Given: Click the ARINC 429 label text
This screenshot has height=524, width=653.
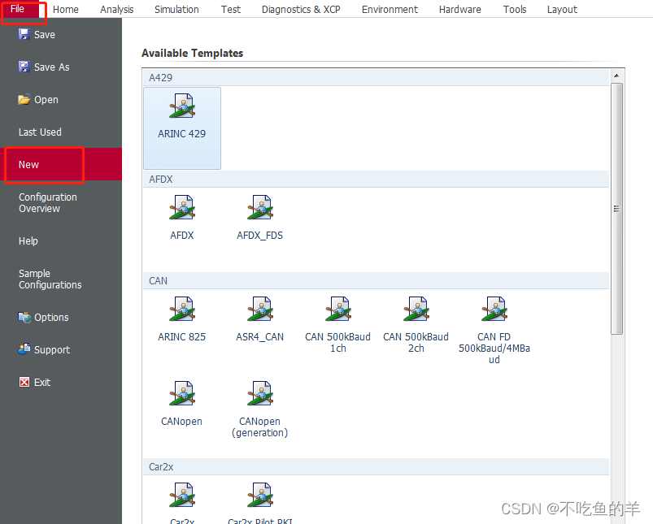Looking at the screenshot, I should pyautogui.click(x=181, y=133).
